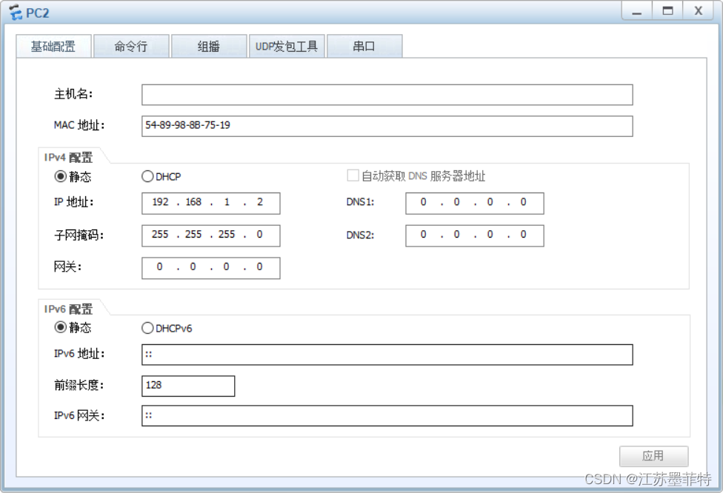Open the 串口 tab
Image resolution: width=723 pixels, height=493 pixels.
(364, 46)
